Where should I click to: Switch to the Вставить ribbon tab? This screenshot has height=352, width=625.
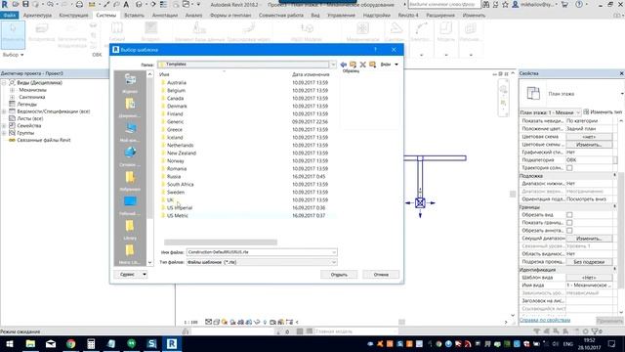134,16
